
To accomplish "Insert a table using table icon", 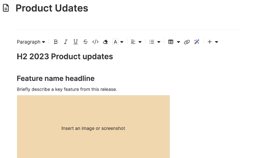I will pyautogui.click(x=171, y=42).
